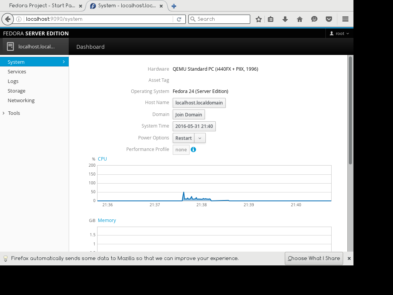Open the Firefox Hello chat smiley icon
Image resolution: width=393 pixels, height=295 pixels.
pos(314,19)
